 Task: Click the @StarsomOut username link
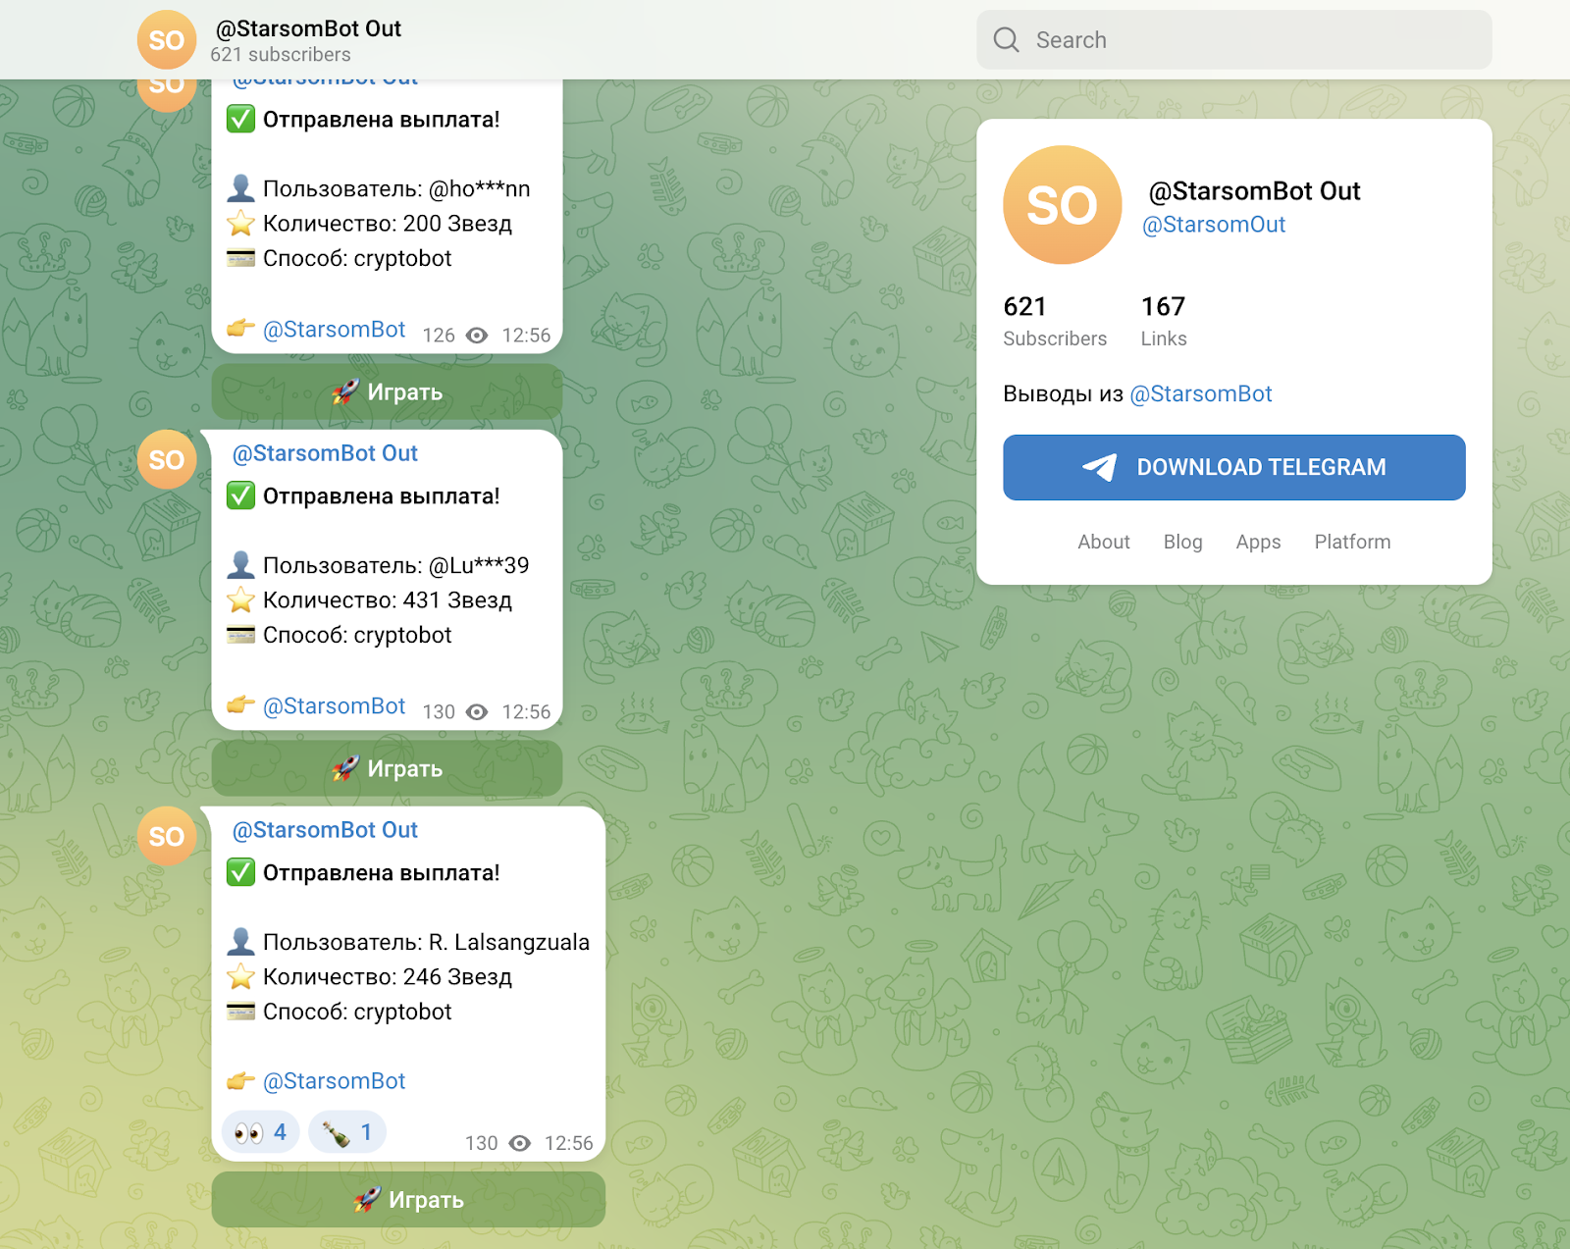click(1214, 225)
